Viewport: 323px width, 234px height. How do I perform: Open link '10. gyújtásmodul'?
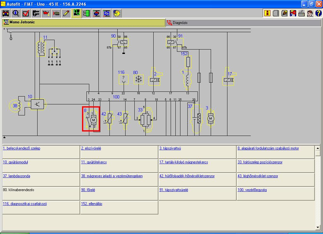click(15, 162)
